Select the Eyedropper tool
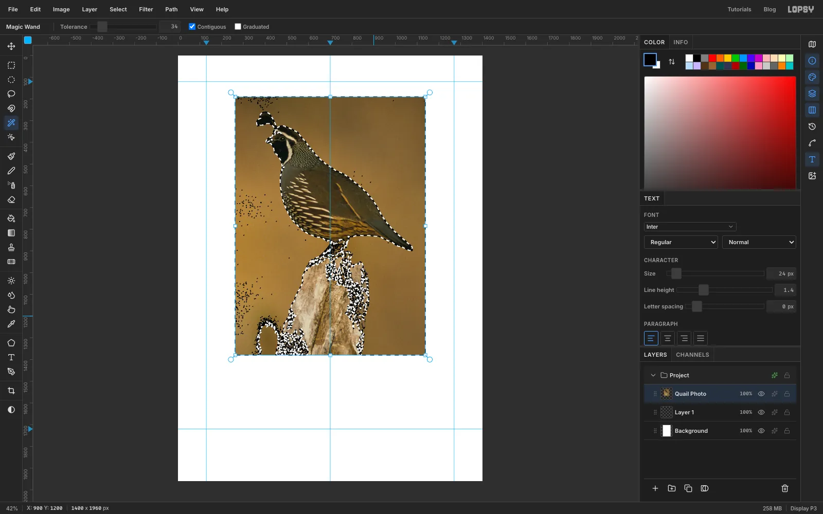The width and height of the screenshot is (823, 514). [11, 324]
